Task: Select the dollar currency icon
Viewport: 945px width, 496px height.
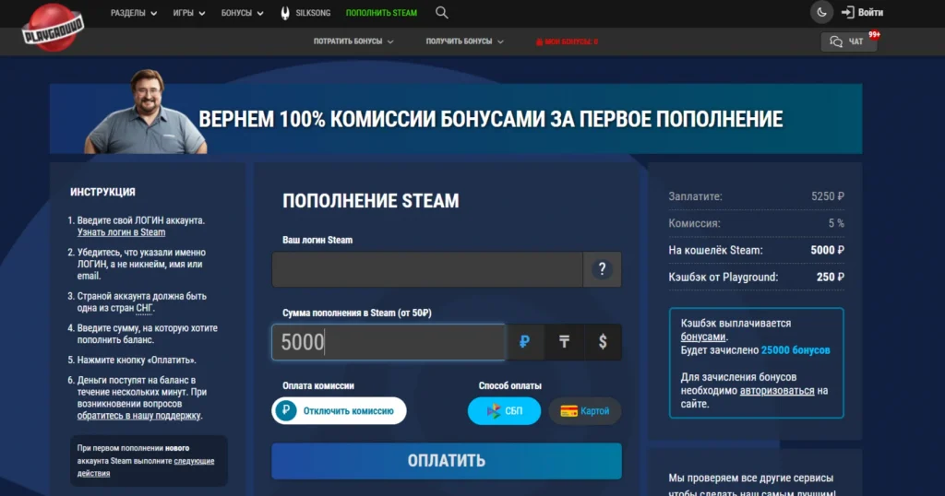Action: pos(602,342)
